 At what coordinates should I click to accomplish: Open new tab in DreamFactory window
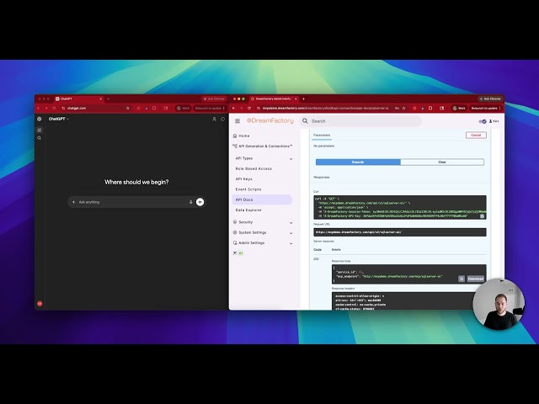tap(303, 99)
